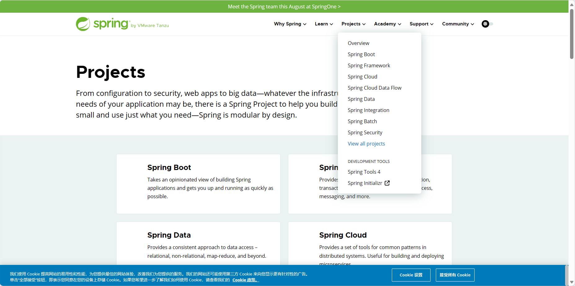Image resolution: width=575 pixels, height=286 pixels.
Task: Open the Spring Cloud project card title
Action: pos(343,235)
